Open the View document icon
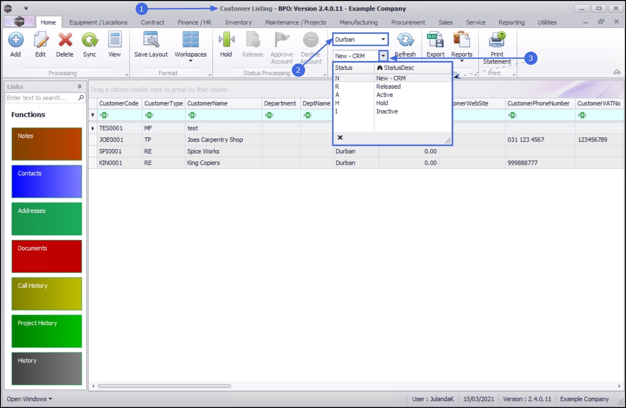The width and height of the screenshot is (626, 408). click(x=115, y=40)
